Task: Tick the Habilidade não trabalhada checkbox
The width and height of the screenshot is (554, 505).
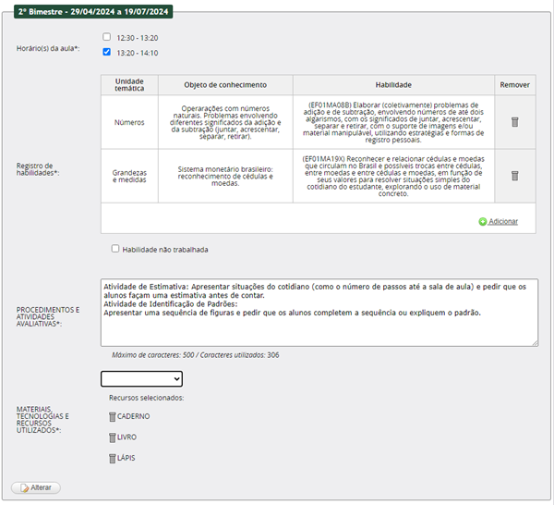Action: 115,249
